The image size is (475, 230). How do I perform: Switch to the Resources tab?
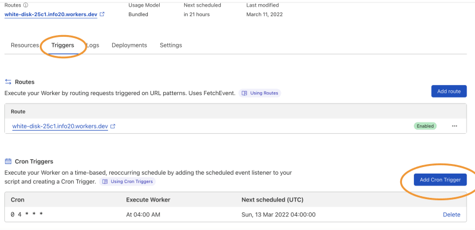click(x=25, y=45)
